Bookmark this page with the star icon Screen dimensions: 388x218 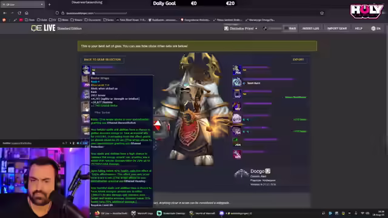(322, 13)
